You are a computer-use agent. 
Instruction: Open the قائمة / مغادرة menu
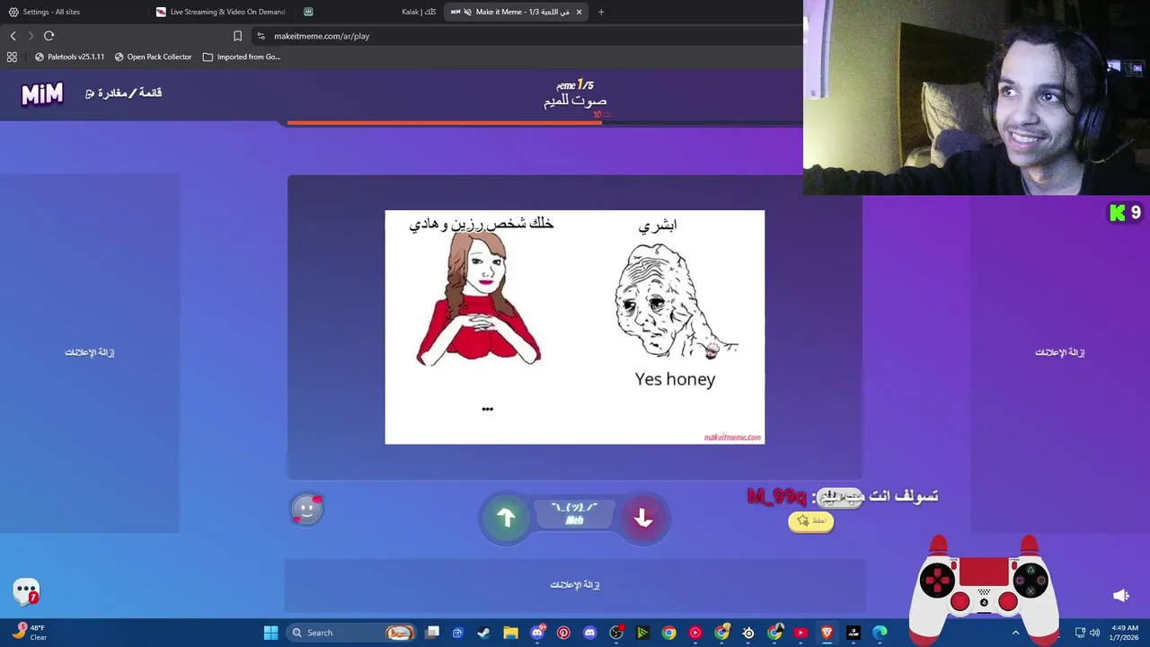pos(124,93)
